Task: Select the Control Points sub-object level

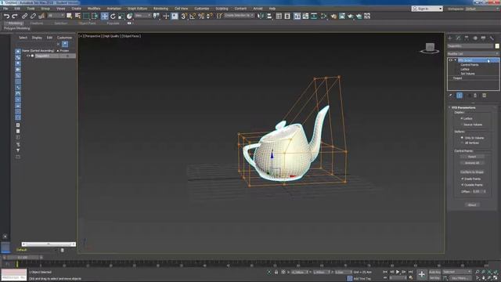Action: 470,65
